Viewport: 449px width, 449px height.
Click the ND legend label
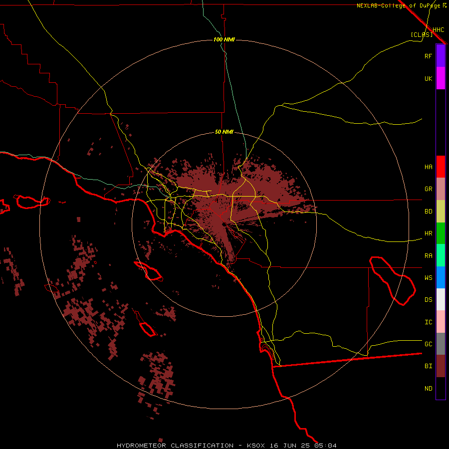click(x=428, y=389)
